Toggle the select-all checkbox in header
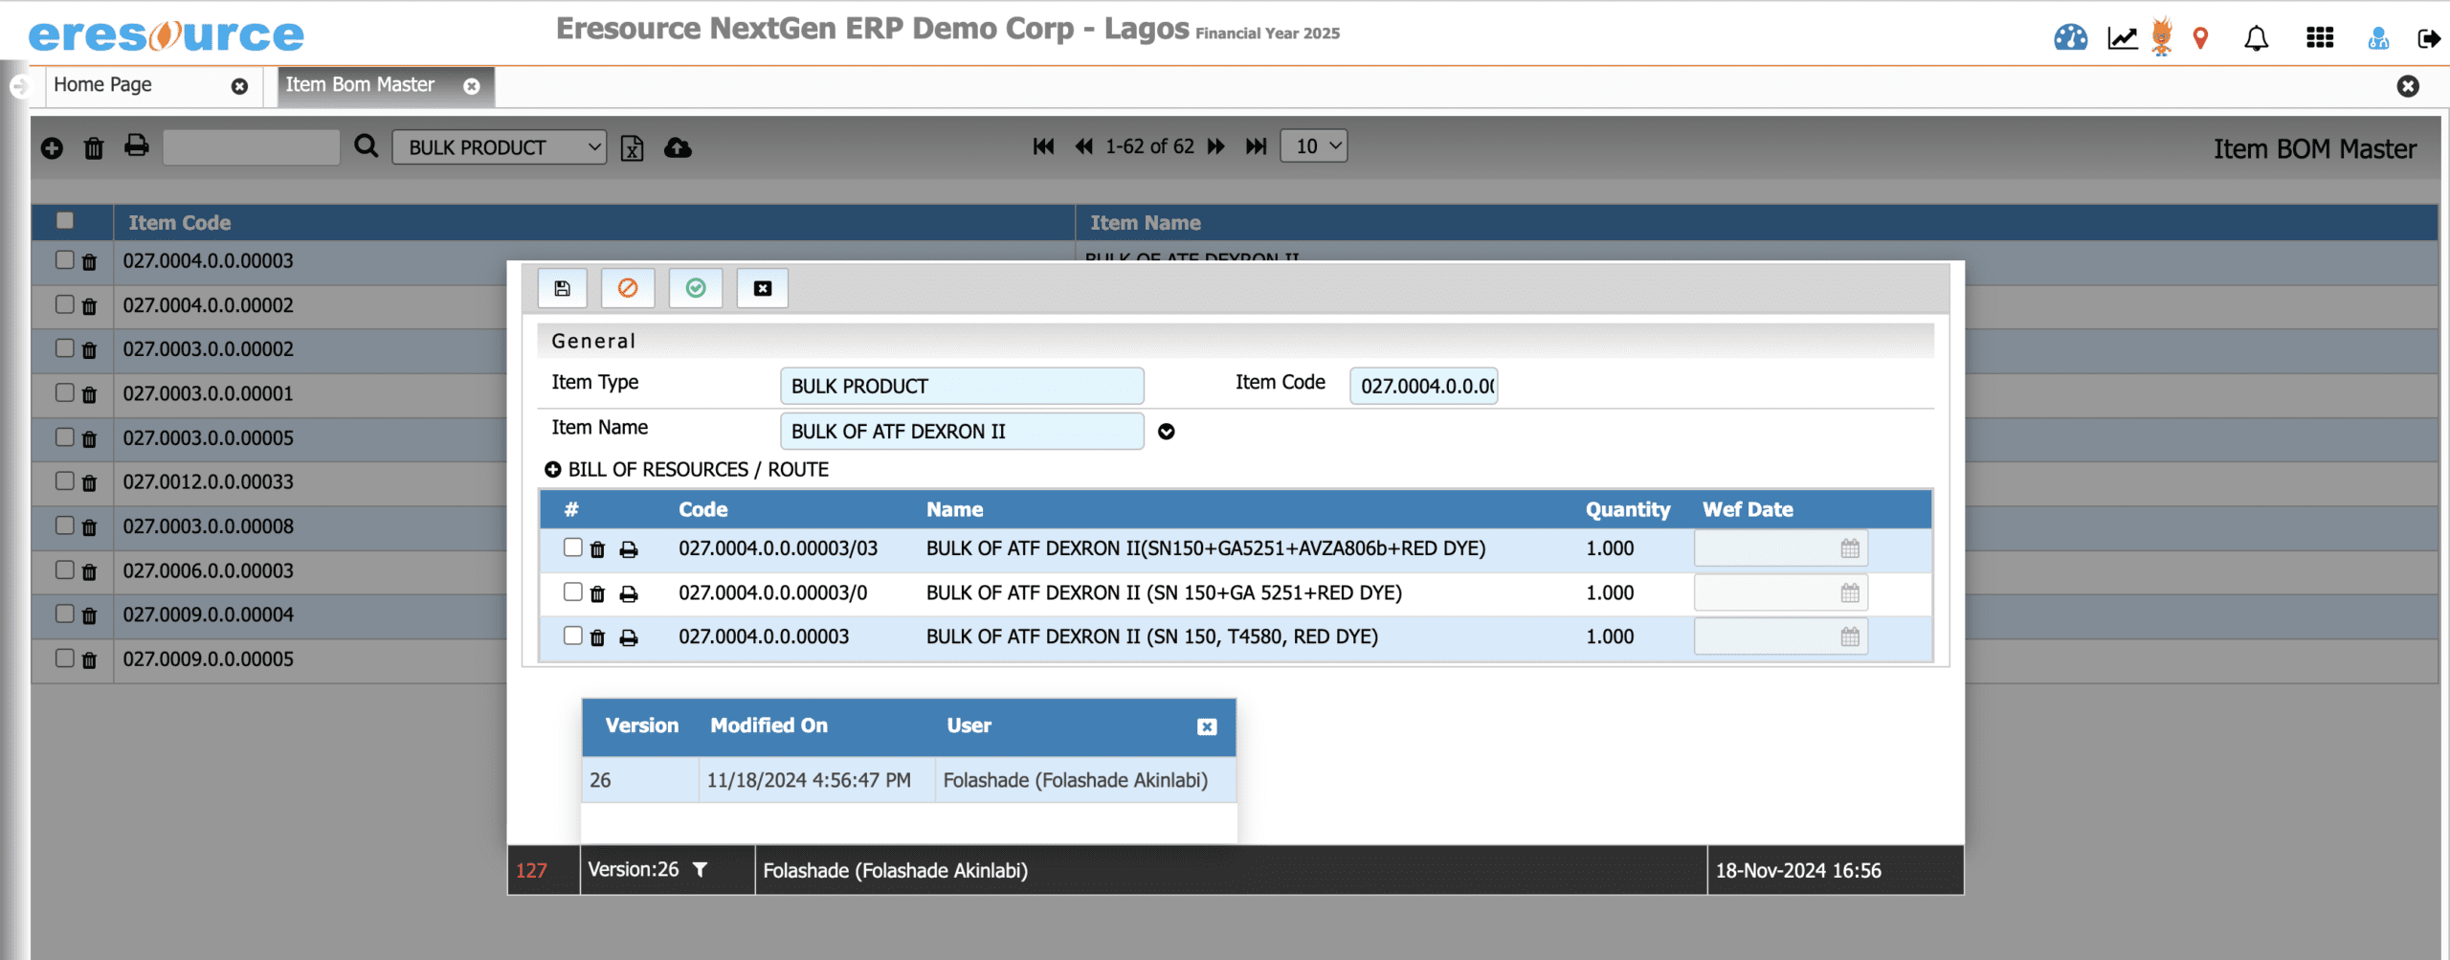This screenshot has width=2450, height=960. [x=64, y=221]
